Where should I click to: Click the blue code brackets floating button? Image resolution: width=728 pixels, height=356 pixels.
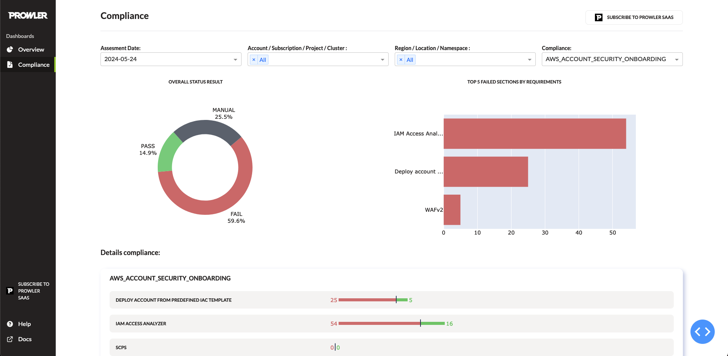(x=702, y=332)
